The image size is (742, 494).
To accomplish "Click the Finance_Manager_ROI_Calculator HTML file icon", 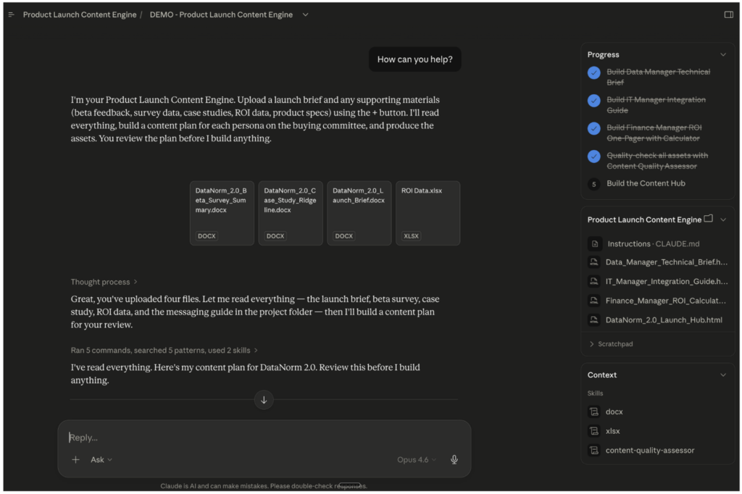I will point(594,301).
